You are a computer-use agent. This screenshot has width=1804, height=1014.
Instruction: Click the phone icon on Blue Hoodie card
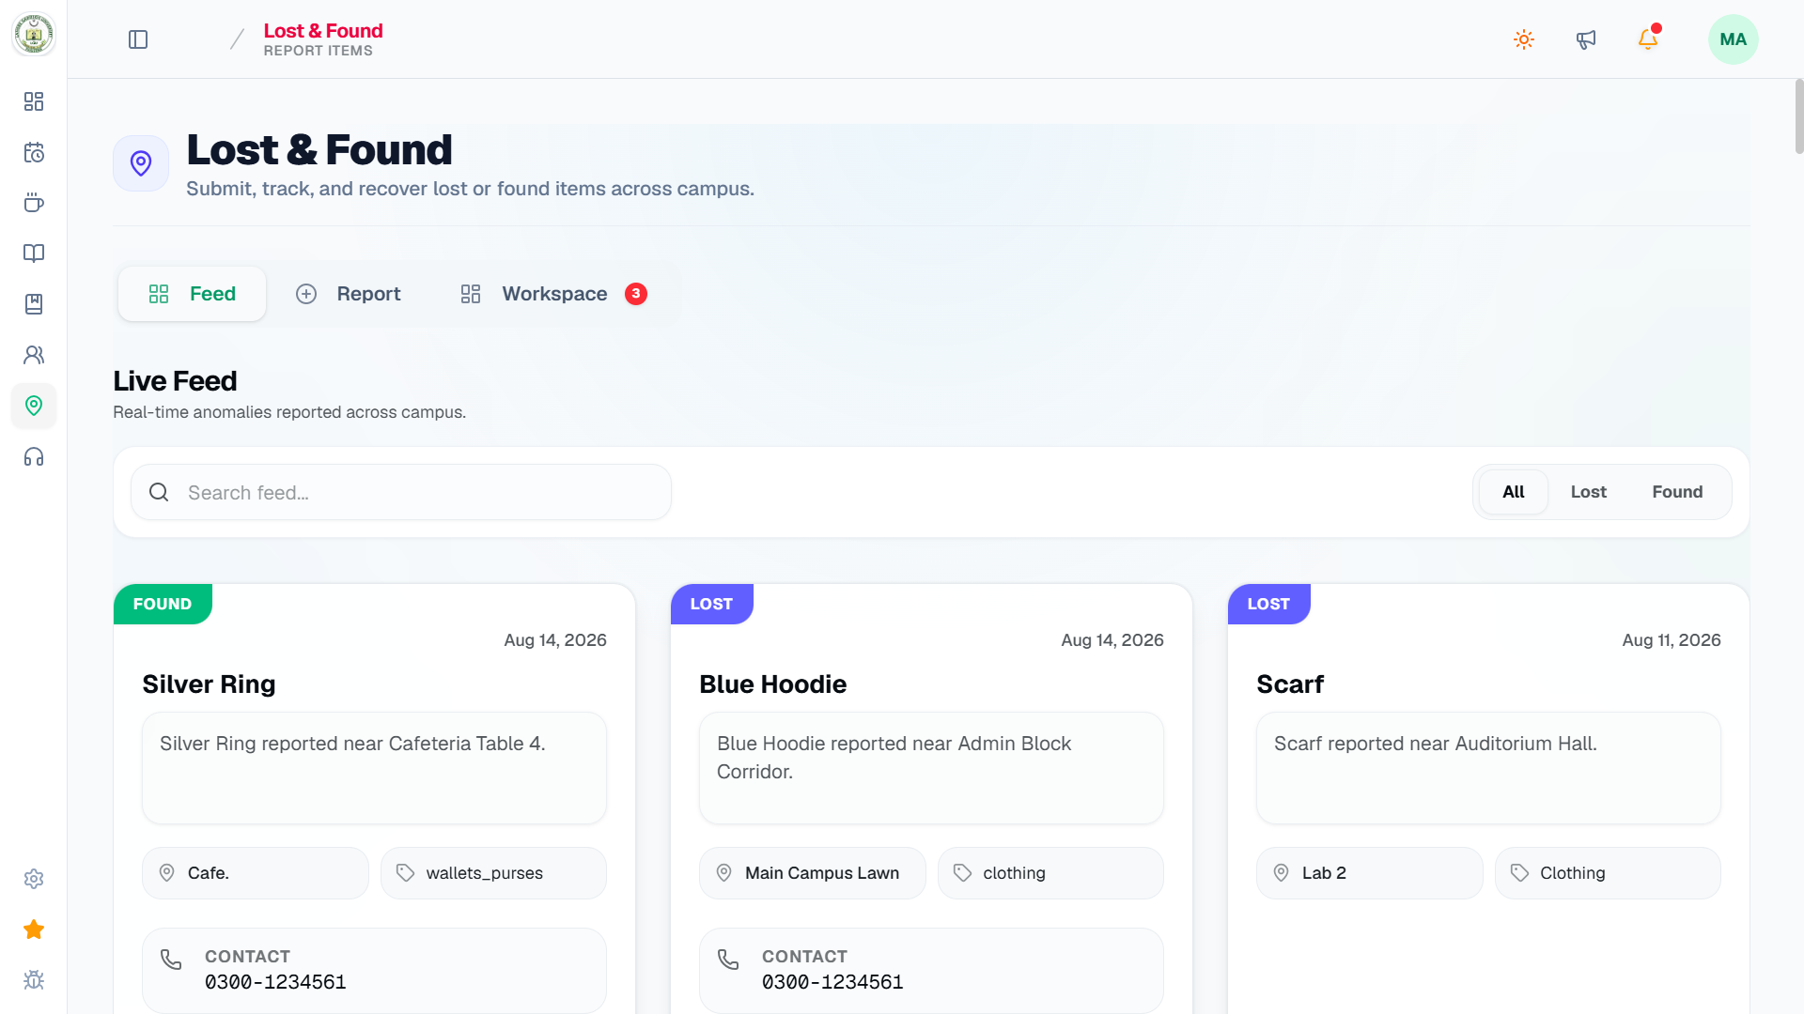[728, 960]
